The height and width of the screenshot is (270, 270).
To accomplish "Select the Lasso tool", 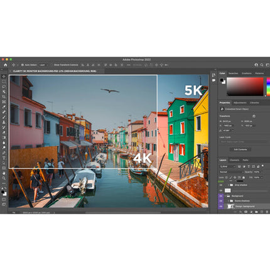I will (4, 87).
